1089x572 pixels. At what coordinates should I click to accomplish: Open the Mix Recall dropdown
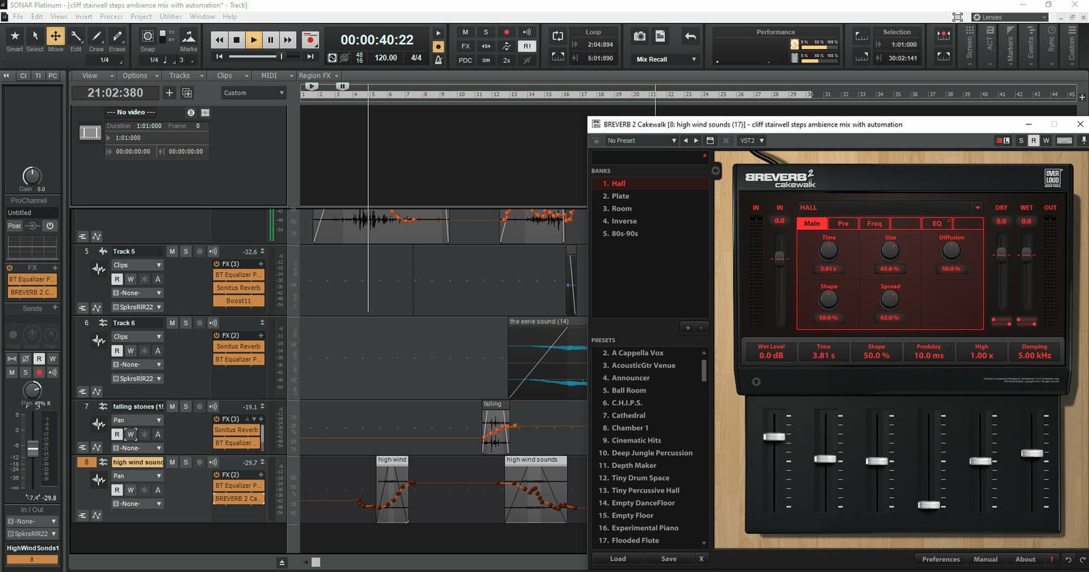click(x=666, y=59)
